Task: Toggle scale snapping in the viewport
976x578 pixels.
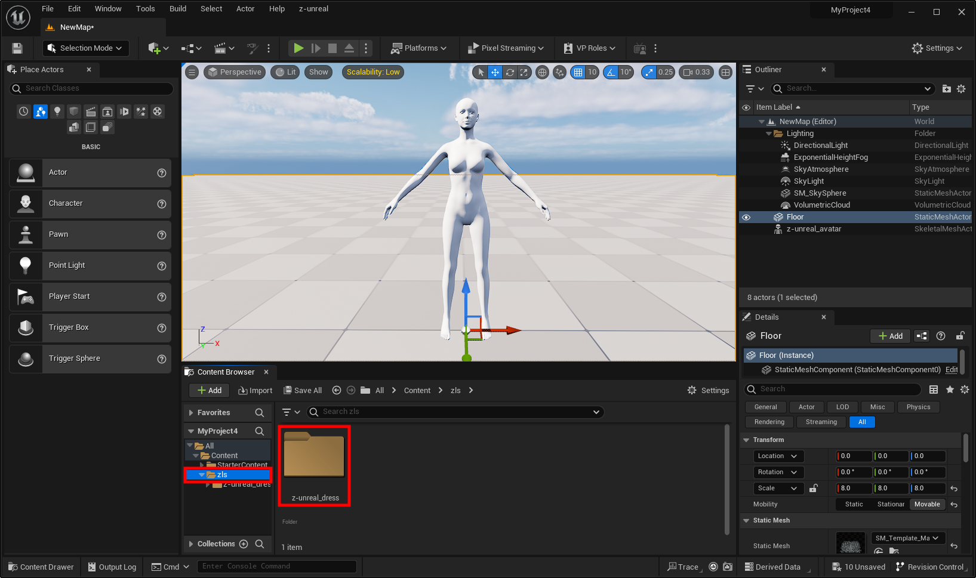Action: [x=649, y=72]
